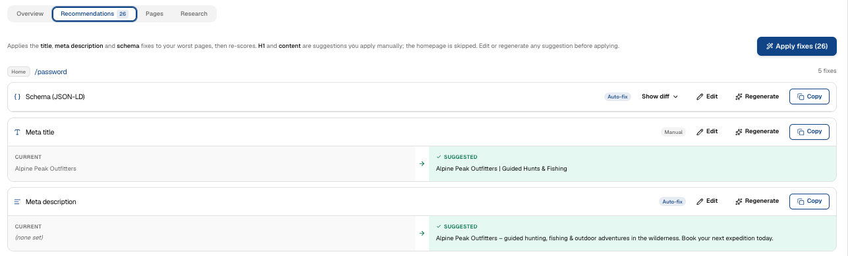Click the SUGGESTED label under Meta description

click(461, 226)
